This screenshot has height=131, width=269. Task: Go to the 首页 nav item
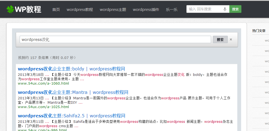click(56, 10)
